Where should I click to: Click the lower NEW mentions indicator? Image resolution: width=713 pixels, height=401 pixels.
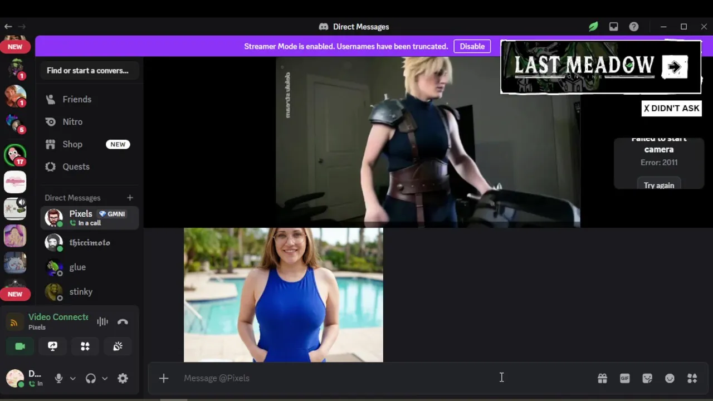click(x=15, y=294)
